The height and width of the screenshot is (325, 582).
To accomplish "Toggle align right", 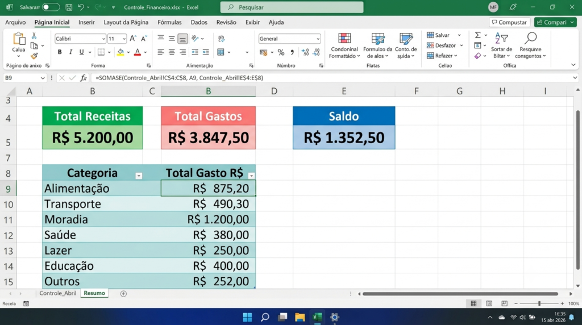I will click(x=182, y=52).
